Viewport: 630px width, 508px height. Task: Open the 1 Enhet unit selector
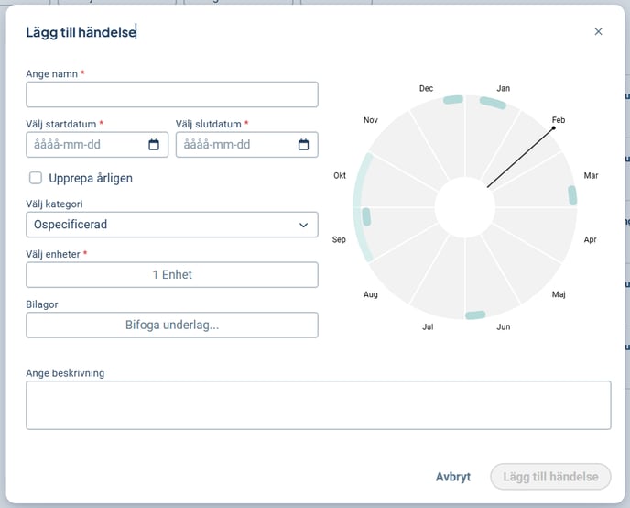coord(171,274)
